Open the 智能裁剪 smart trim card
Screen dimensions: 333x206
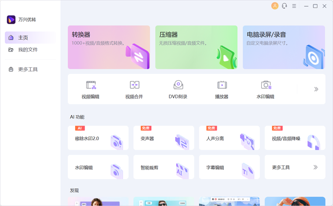click(164, 167)
